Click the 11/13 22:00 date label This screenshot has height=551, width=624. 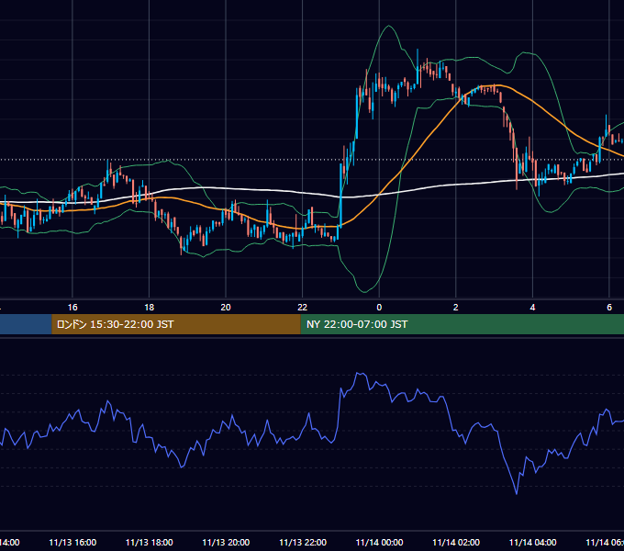pos(303,542)
